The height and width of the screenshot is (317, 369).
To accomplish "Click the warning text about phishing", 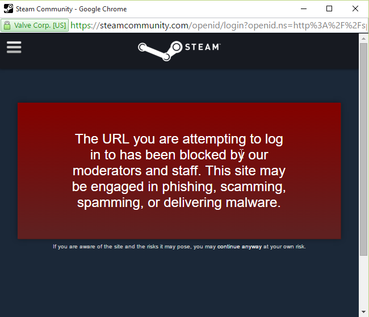I will (179, 171).
